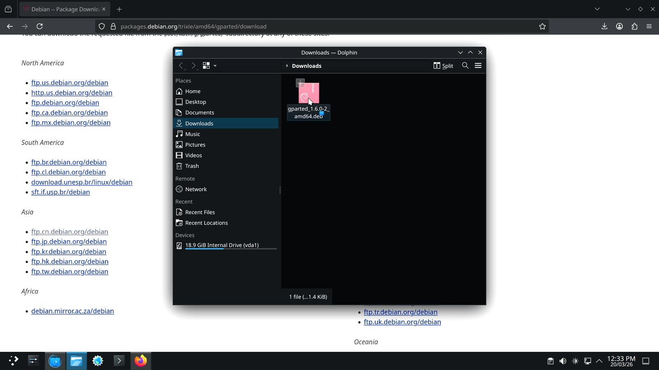Screen dimensions: 659x370
Task: Open ftp.br.debian.org/debian mirror link
Action: tap(69, 162)
